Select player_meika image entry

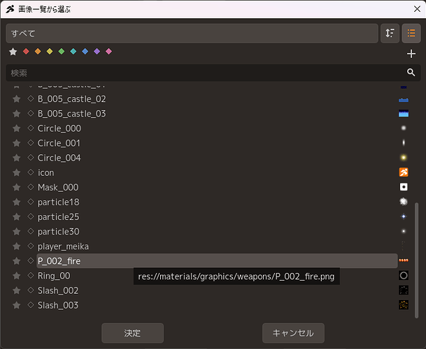click(217, 246)
